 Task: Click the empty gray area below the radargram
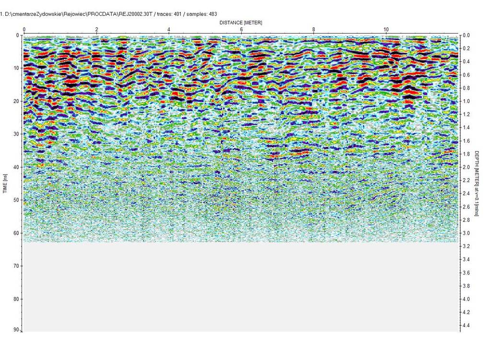click(x=240, y=287)
